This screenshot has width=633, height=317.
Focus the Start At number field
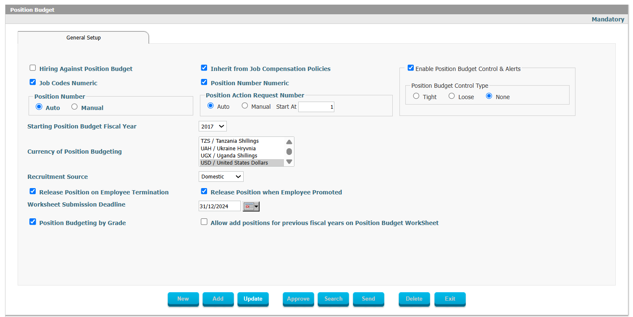(x=316, y=107)
